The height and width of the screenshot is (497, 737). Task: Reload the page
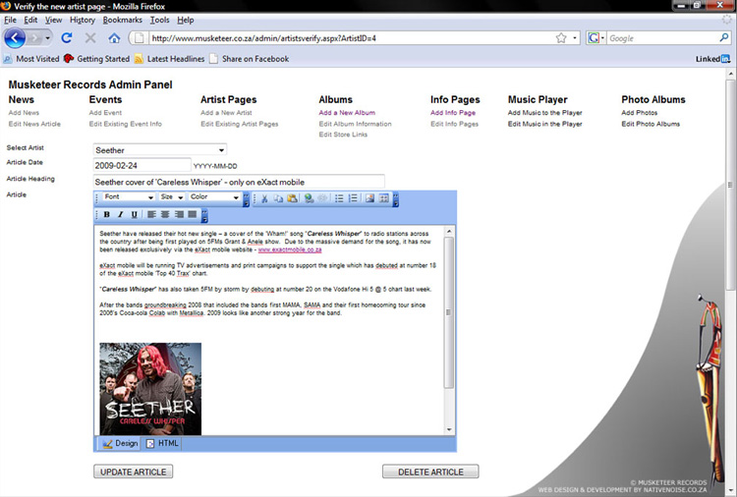coord(67,38)
